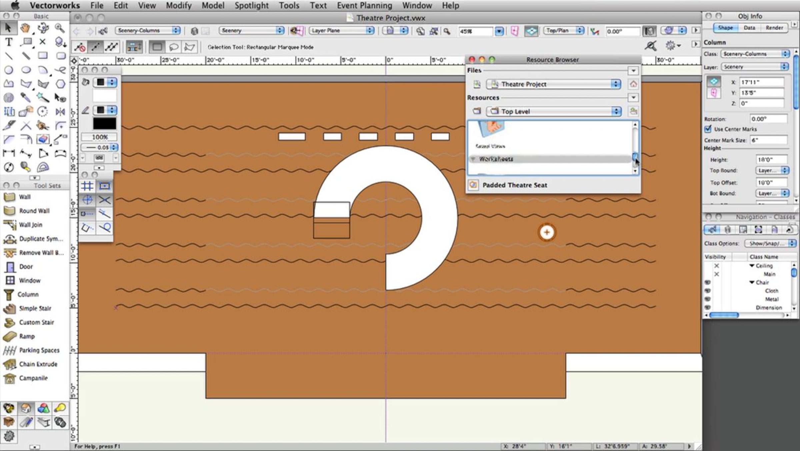Viewport: 800px width, 451px height.
Task: Toggle visibility of Ceiling class
Action: [717, 266]
